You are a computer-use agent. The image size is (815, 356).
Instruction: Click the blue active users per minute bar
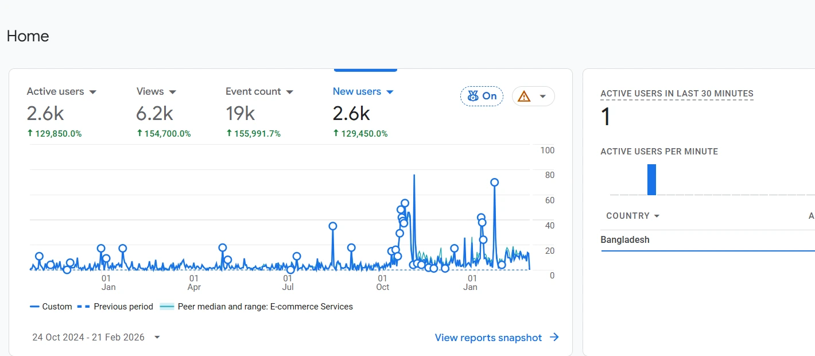click(x=651, y=179)
